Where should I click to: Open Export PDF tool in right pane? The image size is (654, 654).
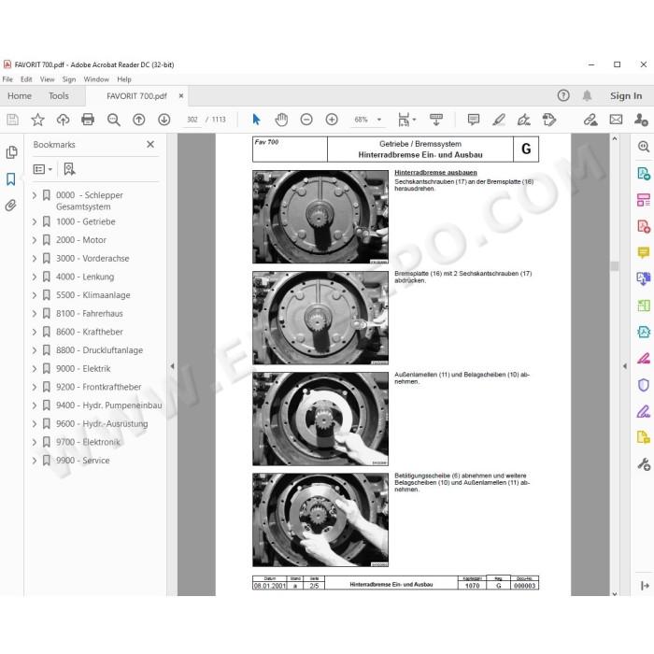[644, 173]
